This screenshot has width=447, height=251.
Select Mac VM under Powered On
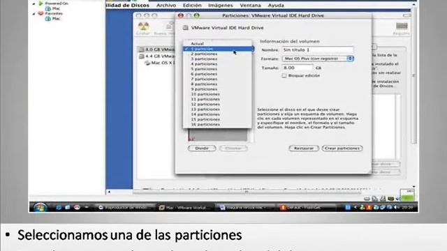[53, 8]
